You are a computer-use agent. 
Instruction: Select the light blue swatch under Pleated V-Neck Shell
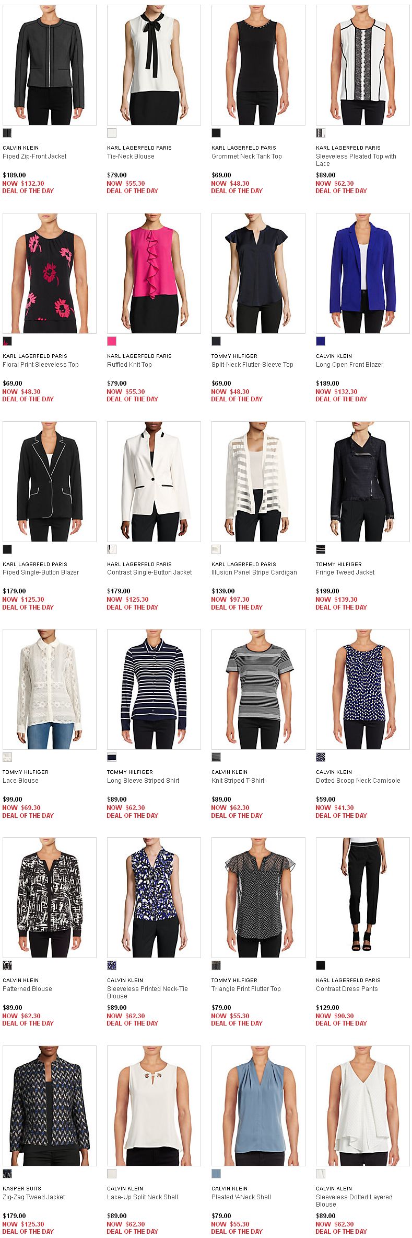216,1174
